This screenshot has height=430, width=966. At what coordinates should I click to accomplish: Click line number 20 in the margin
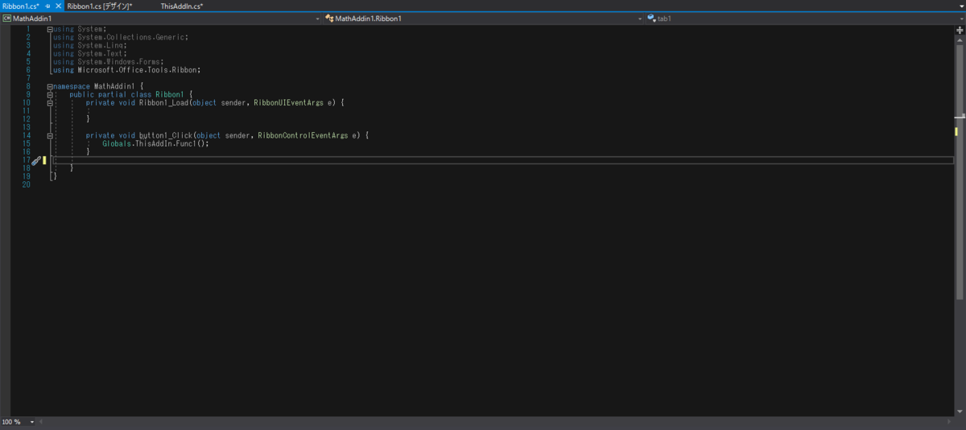26,184
